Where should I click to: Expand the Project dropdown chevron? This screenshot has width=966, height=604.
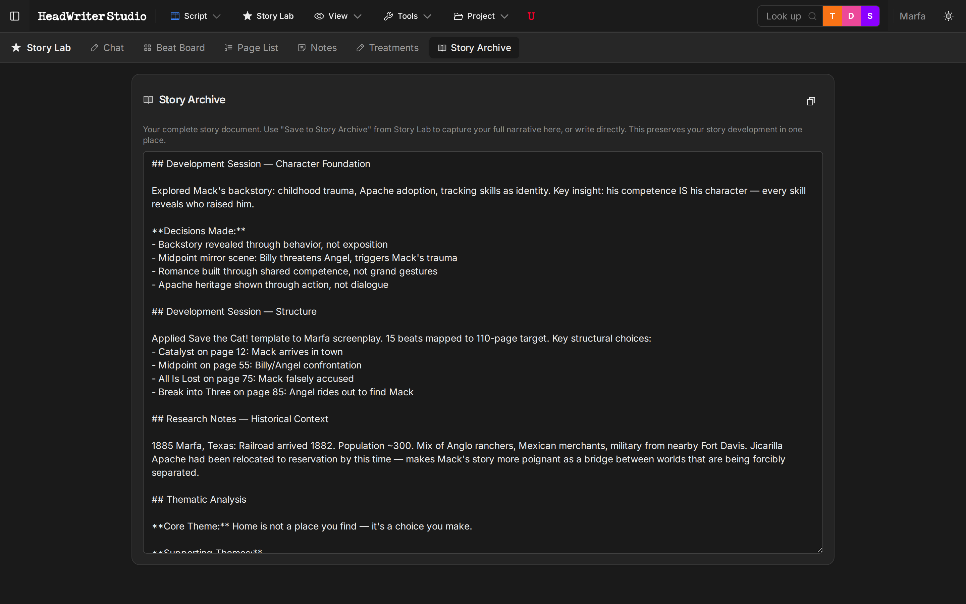pyautogui.click(x=504, y=16)
